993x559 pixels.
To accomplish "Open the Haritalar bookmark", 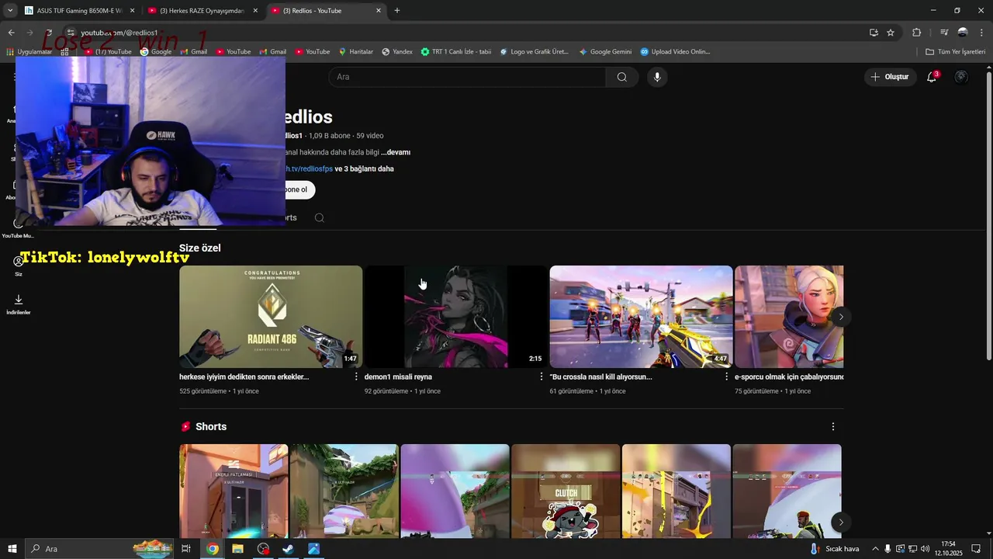I will [x=355, y=52].
